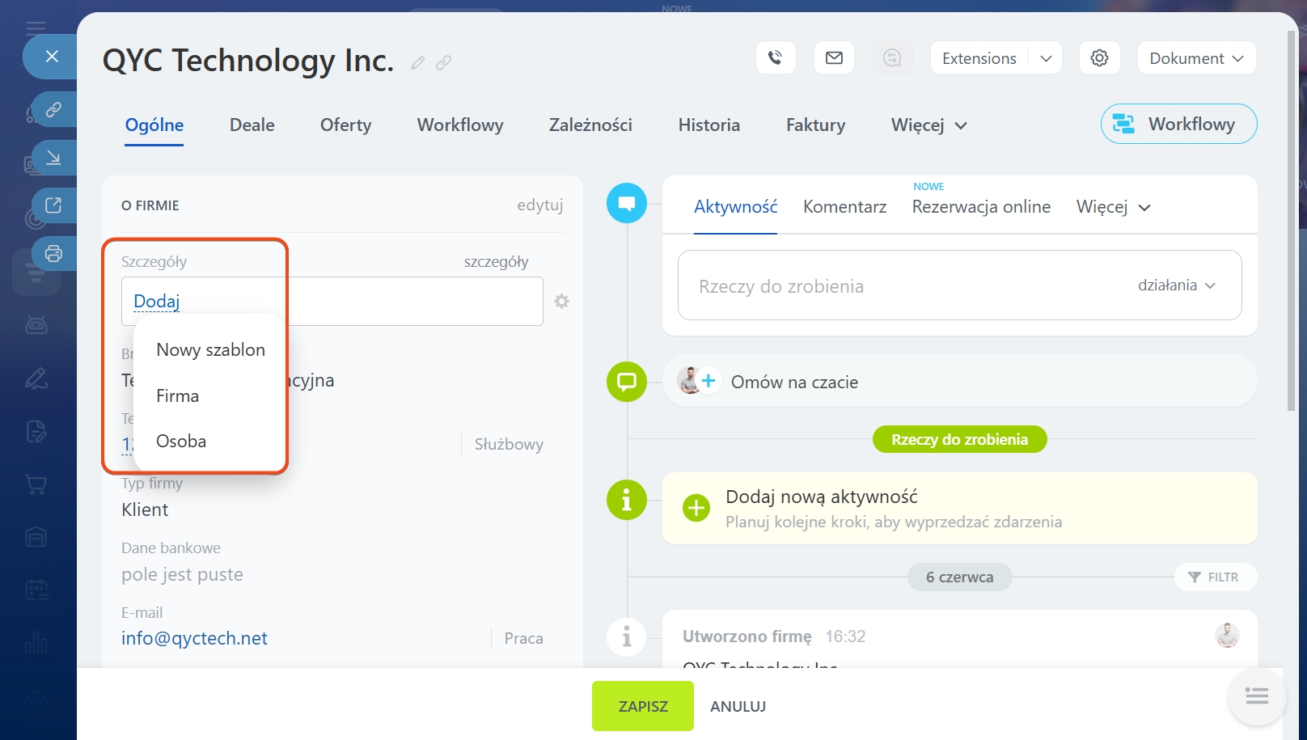Switch to the Ogólne tab

154,125
